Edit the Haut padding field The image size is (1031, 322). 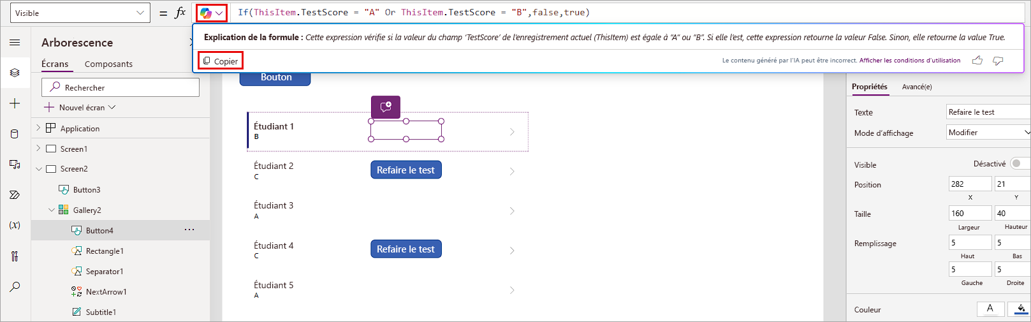pos(970,243)
